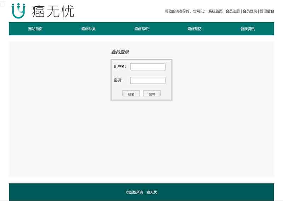Click into the 密码 password field
This screenshot has height=201, width=283.
pyautogui.click(x=148, y=81)
